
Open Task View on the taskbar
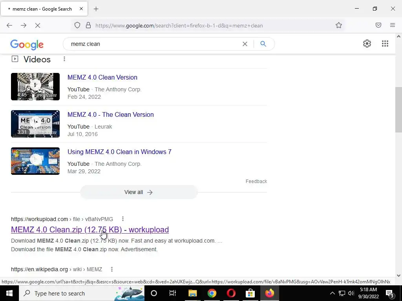(x=173, y=293)
